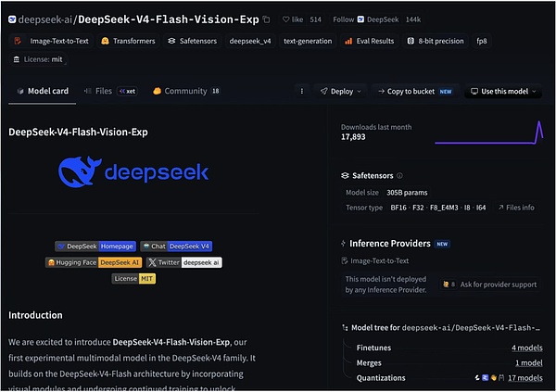Open the three-dot more options menu
This screenshot has width=556, height=392.
coord(302,92)
